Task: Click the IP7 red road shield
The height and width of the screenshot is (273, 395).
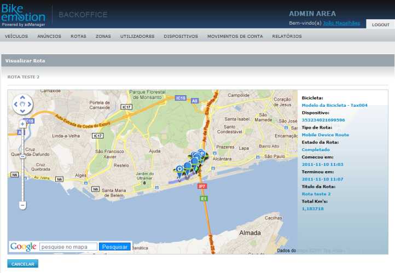Action: pyautogui.click(x=202, y=186)
